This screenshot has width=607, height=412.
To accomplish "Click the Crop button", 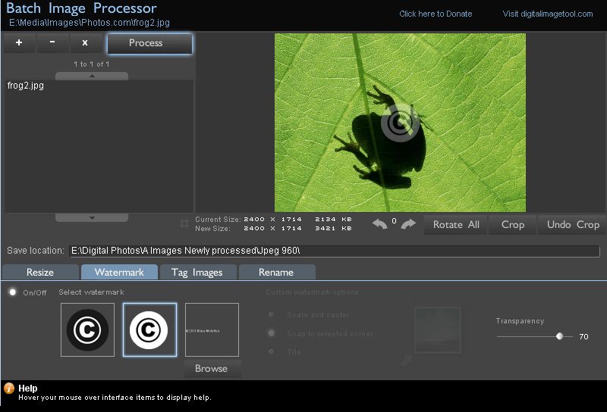I will 513,224.
